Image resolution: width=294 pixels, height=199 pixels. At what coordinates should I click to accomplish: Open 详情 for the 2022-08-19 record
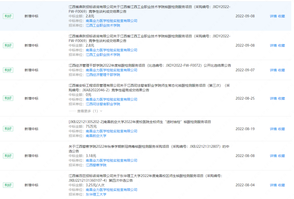(x=273, y=129)
